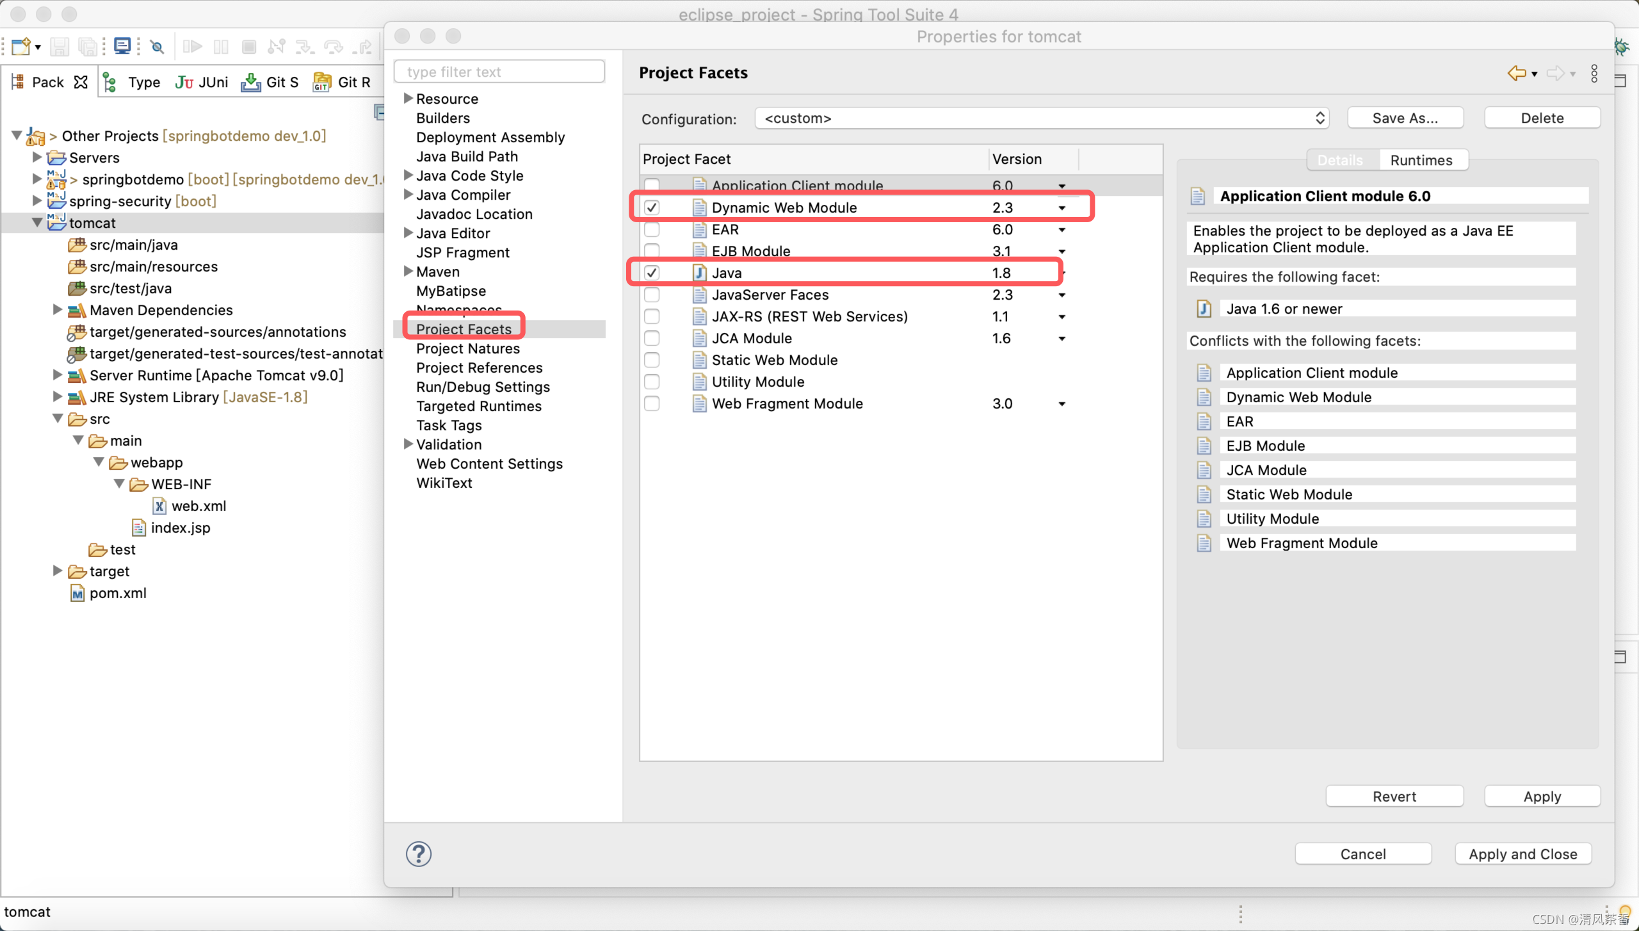The width and height of the screenshot is (1639, 931).
Task: Select Web Content Settings properties page
Action: [489, 464]
